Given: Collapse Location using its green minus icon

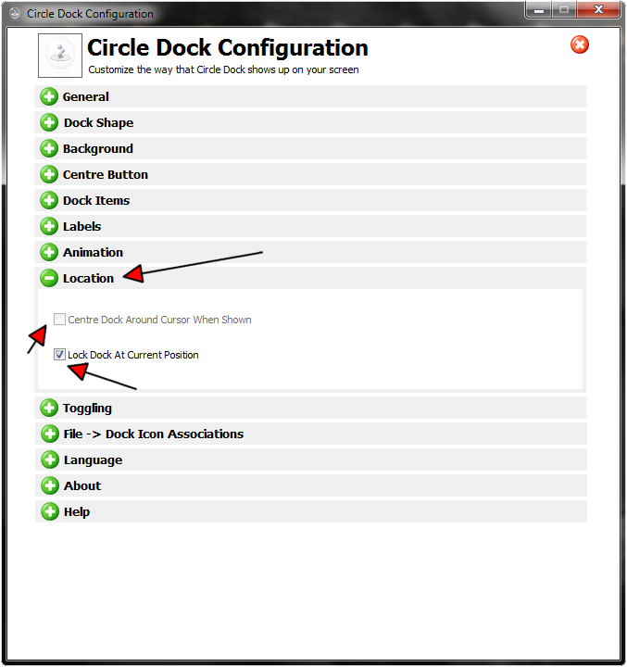Looking at the screenshot, I should tap(50, 279).
